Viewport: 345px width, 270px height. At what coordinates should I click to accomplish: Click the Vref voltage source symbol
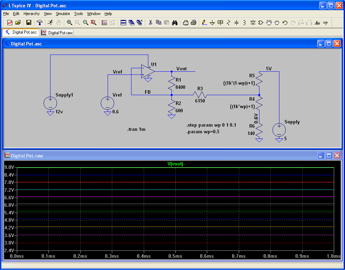[108, 103]
